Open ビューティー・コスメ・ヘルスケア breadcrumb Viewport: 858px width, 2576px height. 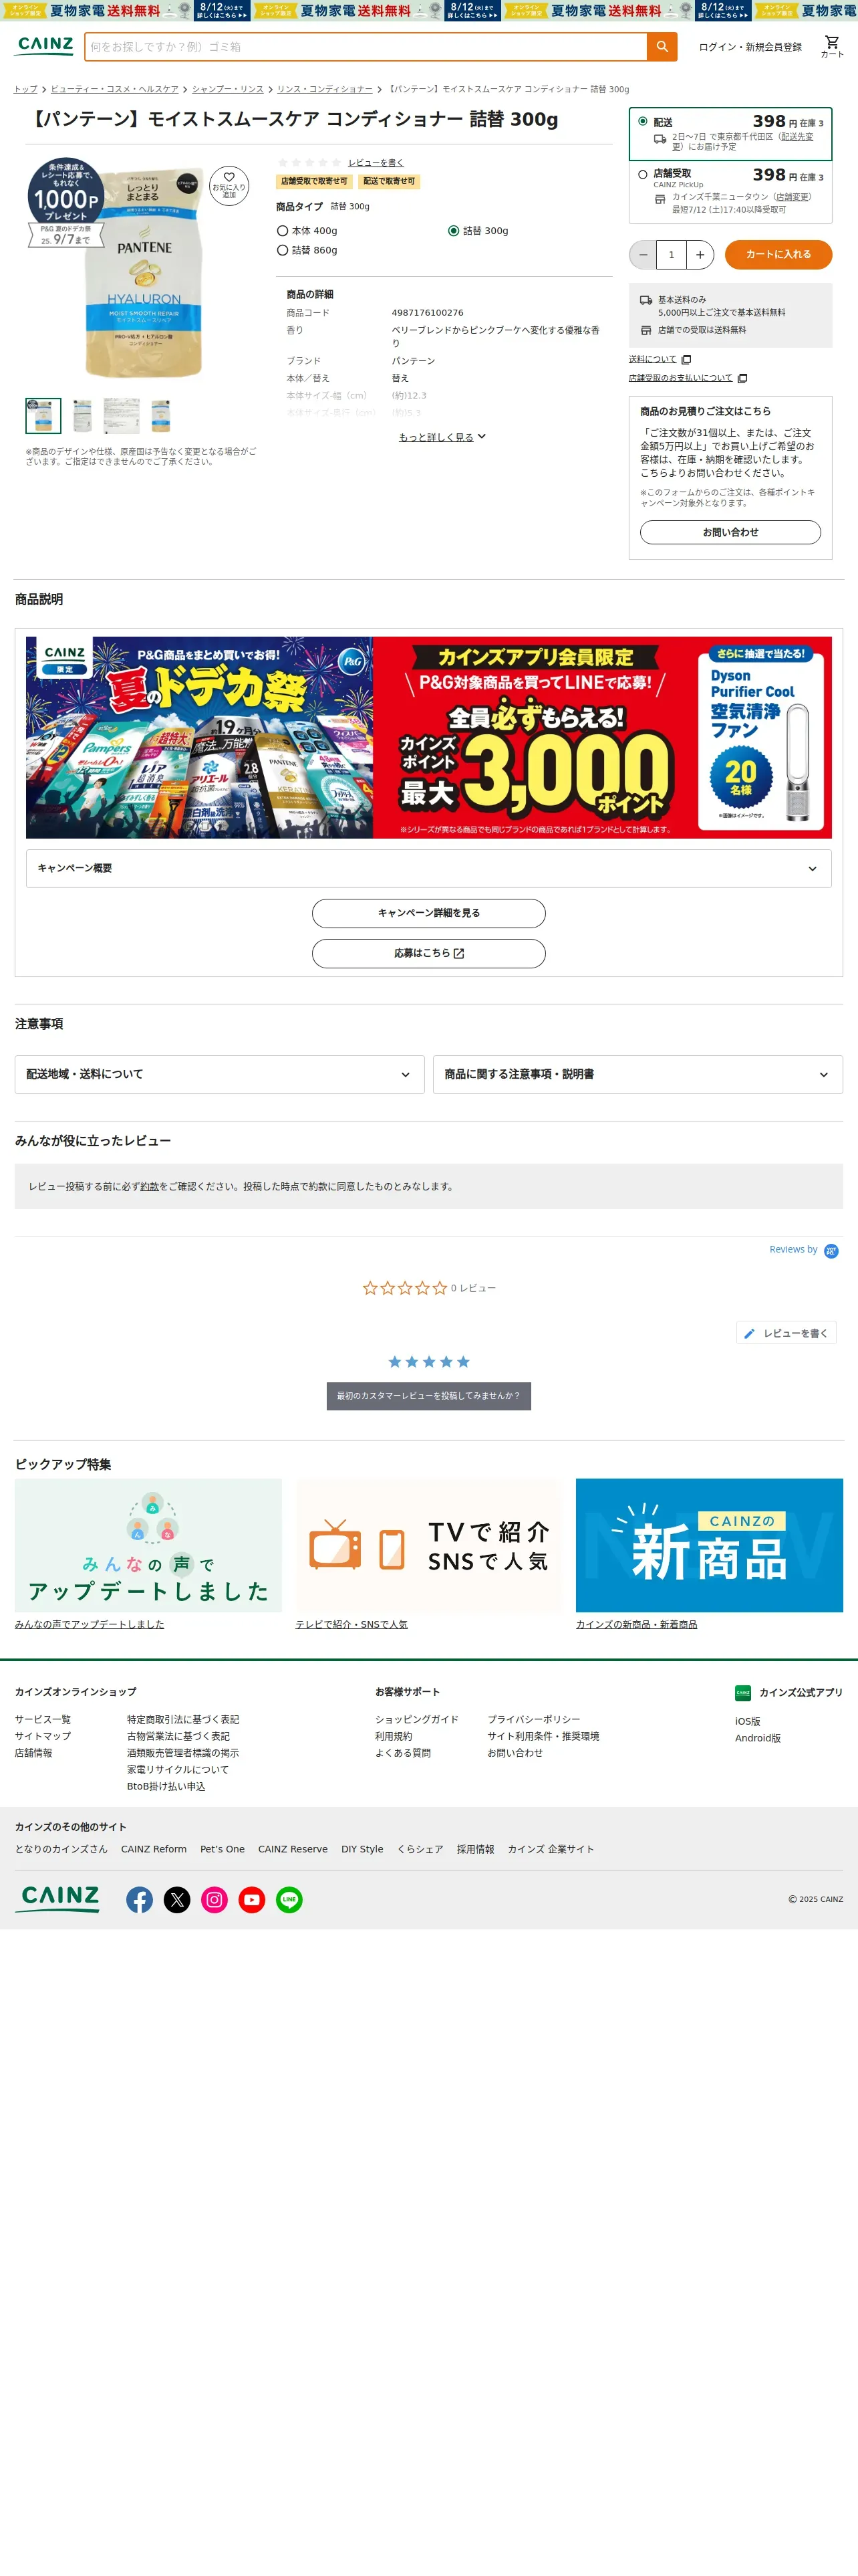(115, 89)
